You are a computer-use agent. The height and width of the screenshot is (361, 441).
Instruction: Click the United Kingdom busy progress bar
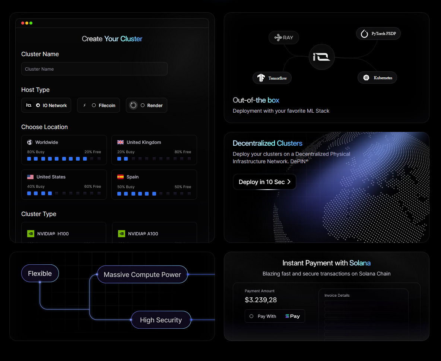(x=154, y=159)
